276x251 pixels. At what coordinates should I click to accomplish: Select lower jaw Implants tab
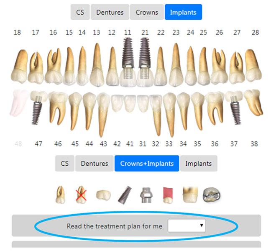pos(199,164)
